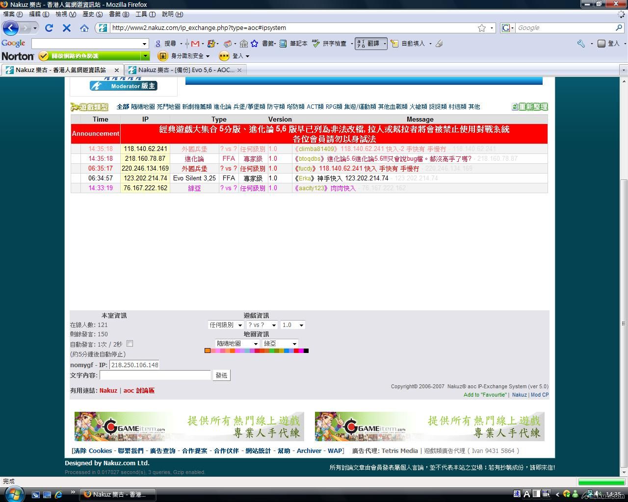The width and height of the screenshot is (628, 502).
Task: Expand the ? vs ? players dropdown
Action: (262, 325)
